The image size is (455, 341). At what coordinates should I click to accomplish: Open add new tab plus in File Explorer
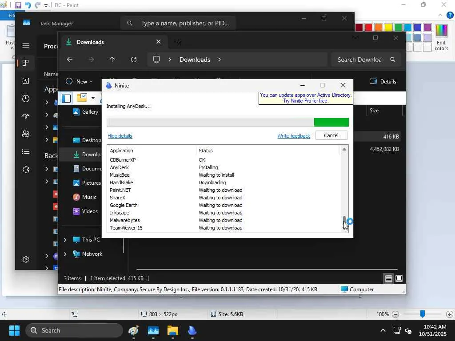[x=178, y=42]
